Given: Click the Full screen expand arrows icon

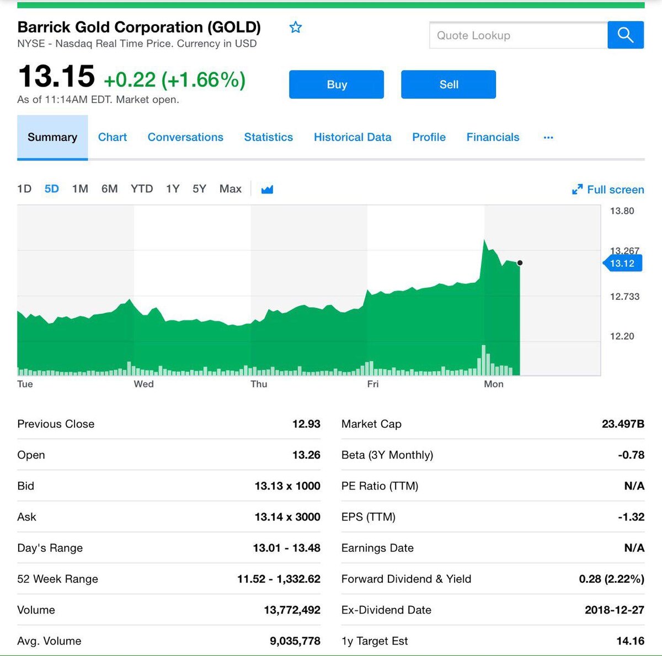Looking at the screenshot, I should (x=577, y=190).
